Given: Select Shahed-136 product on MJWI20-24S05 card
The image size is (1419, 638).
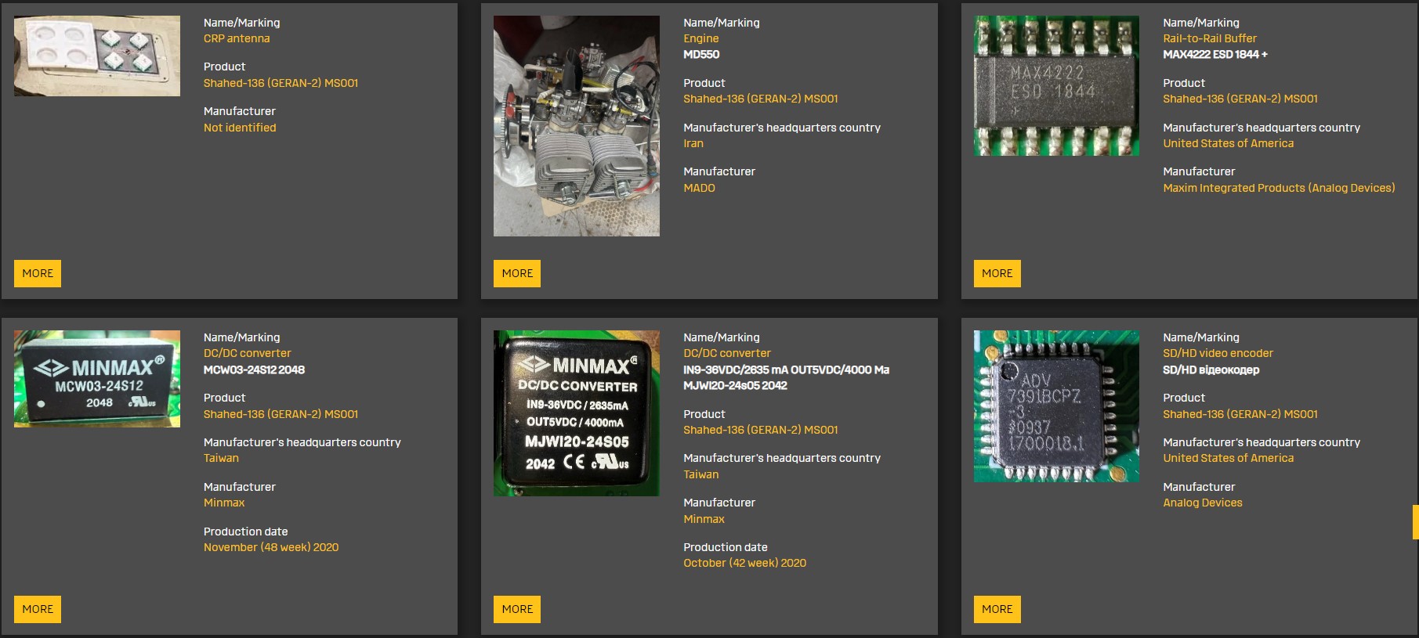Looking at the screenshot, I should [x=761, y=430].
